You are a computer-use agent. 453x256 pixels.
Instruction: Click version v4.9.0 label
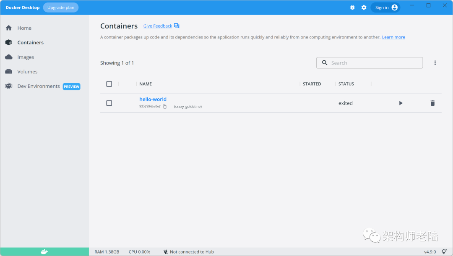430,252
